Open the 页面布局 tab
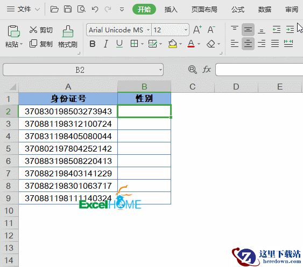303x267 pixels. [205, 9]
